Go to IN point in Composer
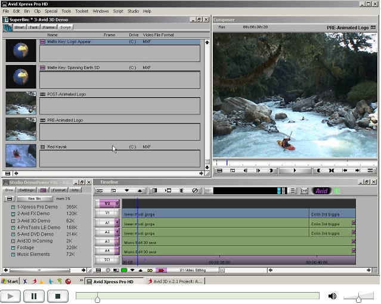 (345, 170)
